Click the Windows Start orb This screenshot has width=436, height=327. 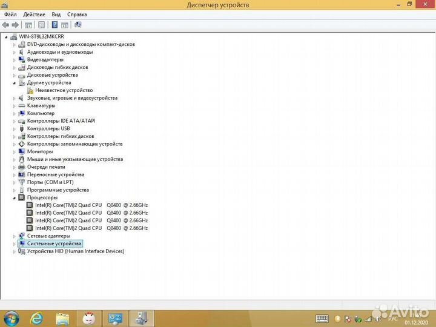[x=11, y=317]
